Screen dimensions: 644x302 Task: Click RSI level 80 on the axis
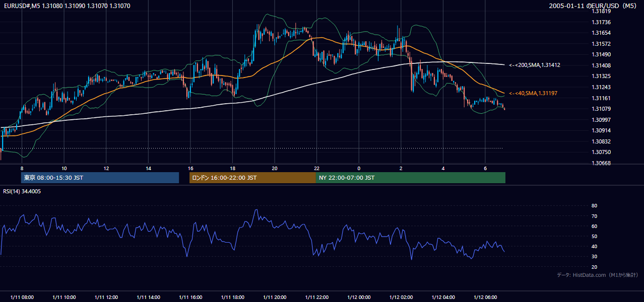coord(594,206)
